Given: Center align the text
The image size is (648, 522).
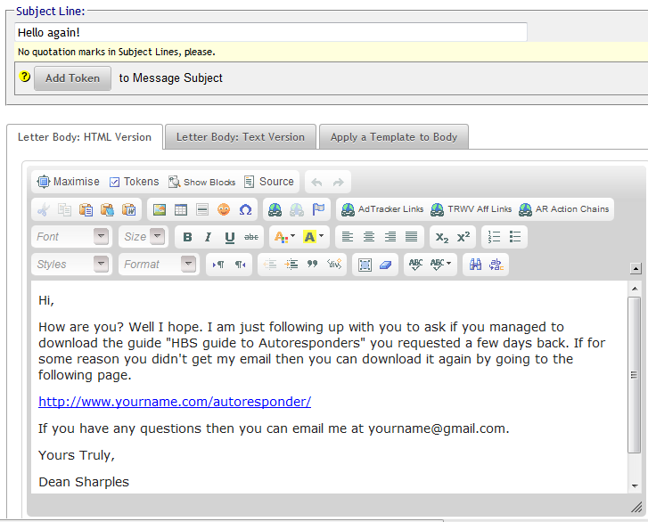Looking at the screenshot, I should click(369, 237).
